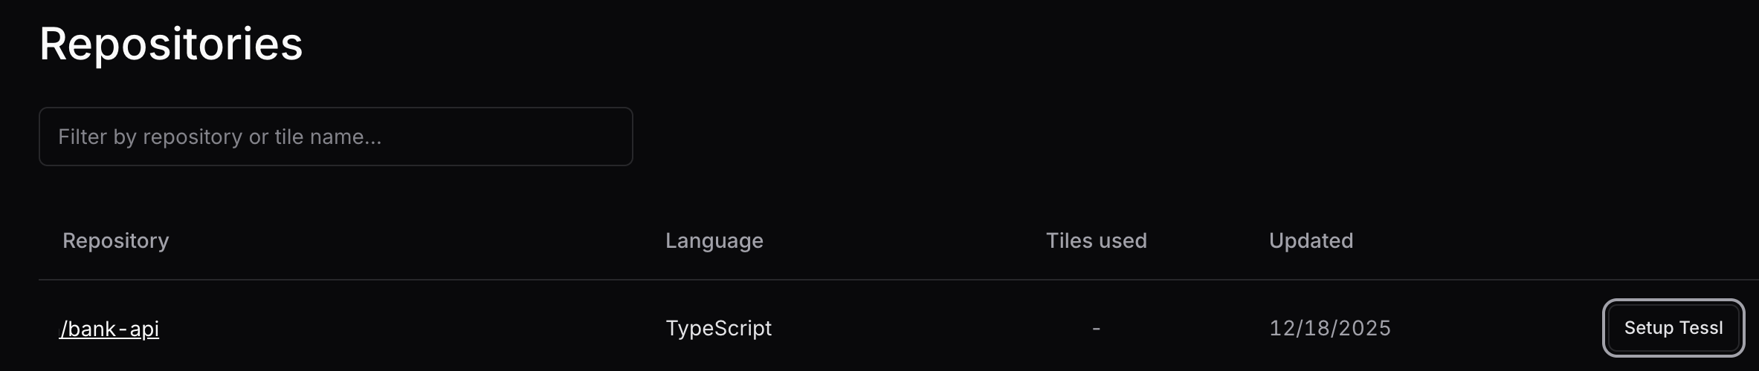Click the bank-api row's tiles used value
Image resolution: width=1759 pixels, height=371 pixels.
[x=1096, y=328]
